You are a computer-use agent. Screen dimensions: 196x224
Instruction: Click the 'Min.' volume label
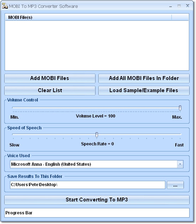pos(15,117)
